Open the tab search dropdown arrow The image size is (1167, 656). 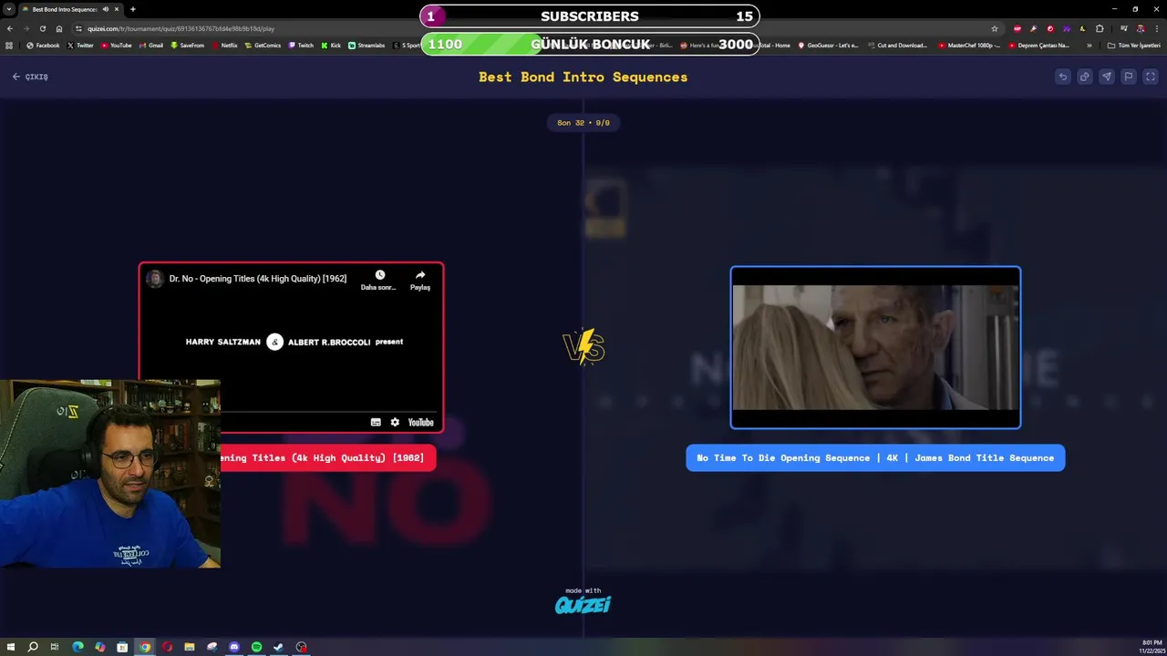tap(8, 9)
